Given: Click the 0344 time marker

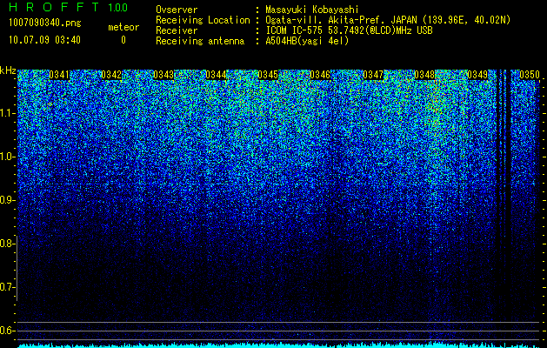Looking at the screenshot, I should coord(216,75).
